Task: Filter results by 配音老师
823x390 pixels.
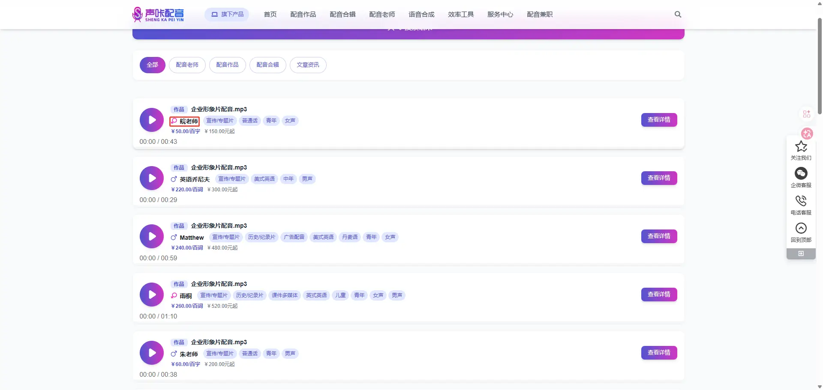Action: click(187, 65)
